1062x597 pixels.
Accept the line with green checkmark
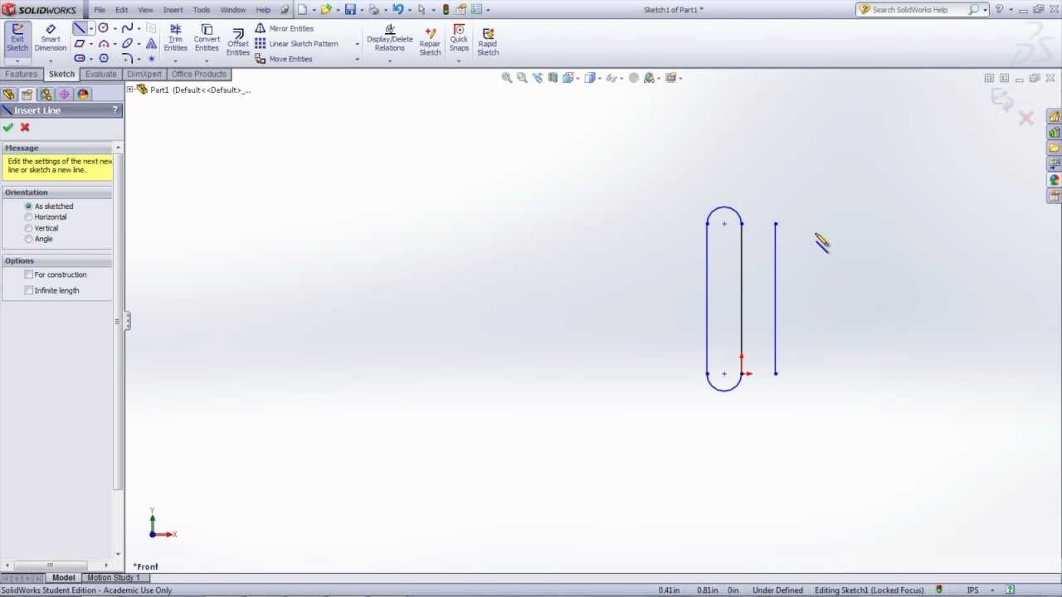point(8,127)
